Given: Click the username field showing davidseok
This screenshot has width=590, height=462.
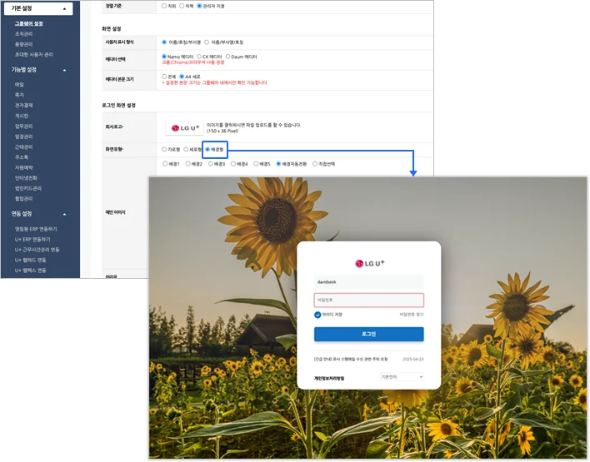Looking at the screenshot, I should click(x=368, y=282).
